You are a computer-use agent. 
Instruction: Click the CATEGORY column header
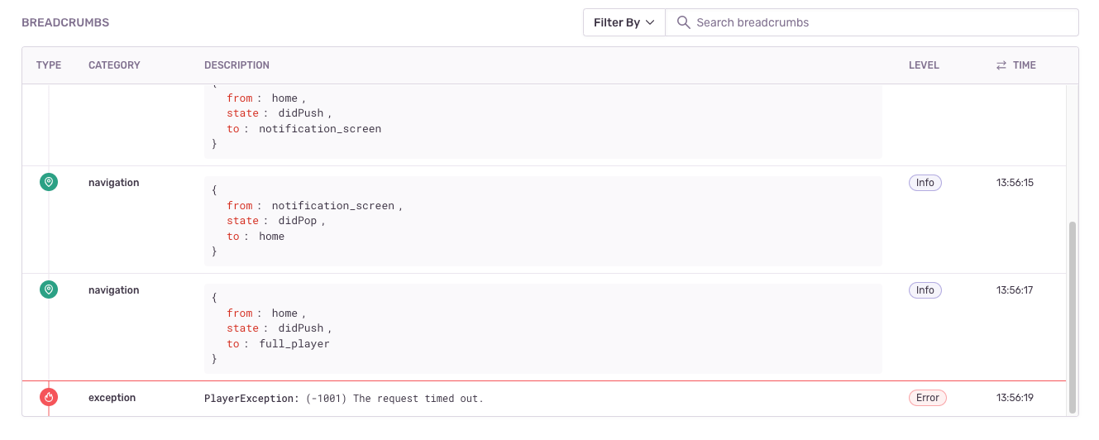[x=114, y=65]
